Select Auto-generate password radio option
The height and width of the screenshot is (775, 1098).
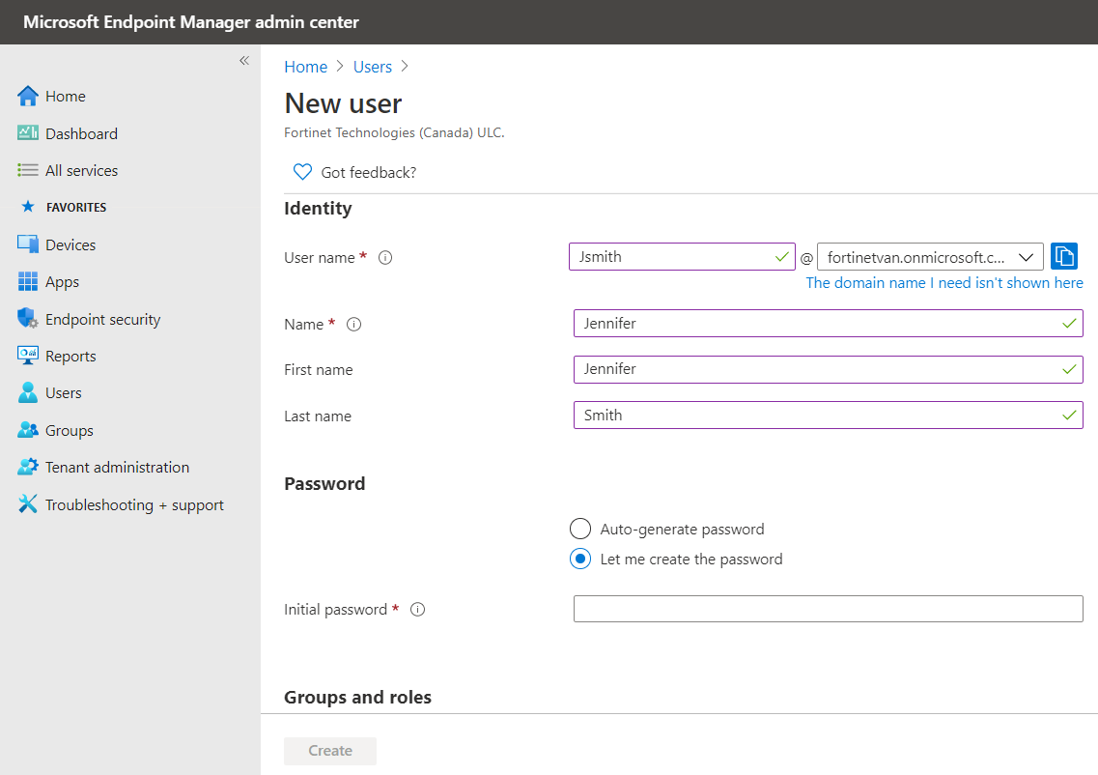point(579,529)
